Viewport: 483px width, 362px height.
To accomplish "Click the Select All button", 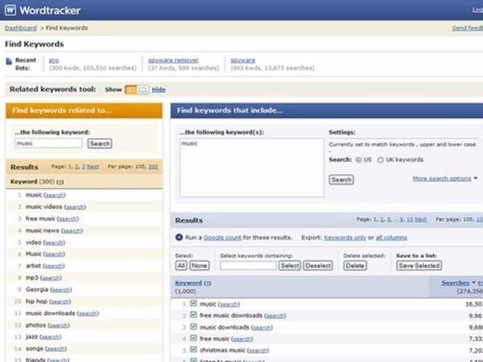I will tap(181, 265).
